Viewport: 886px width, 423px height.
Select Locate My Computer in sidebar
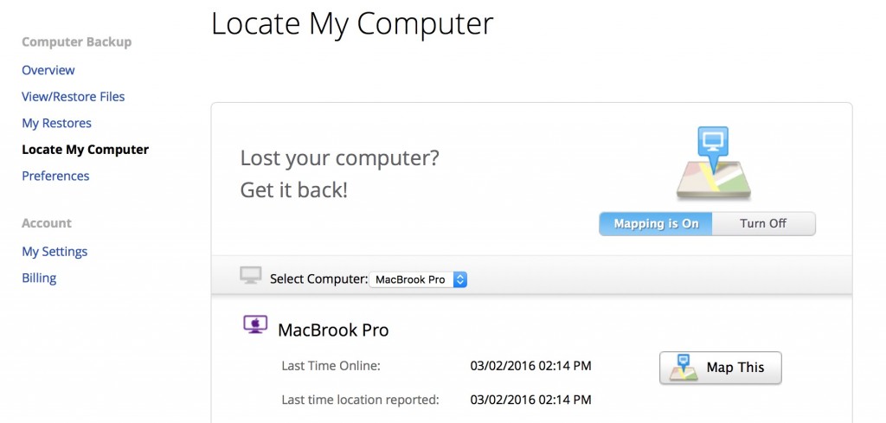click(x=86, y=150)
